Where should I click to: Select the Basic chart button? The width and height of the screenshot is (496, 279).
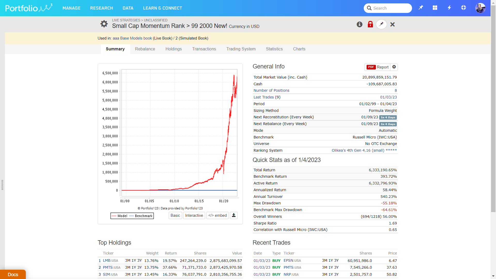pos(175,215)
